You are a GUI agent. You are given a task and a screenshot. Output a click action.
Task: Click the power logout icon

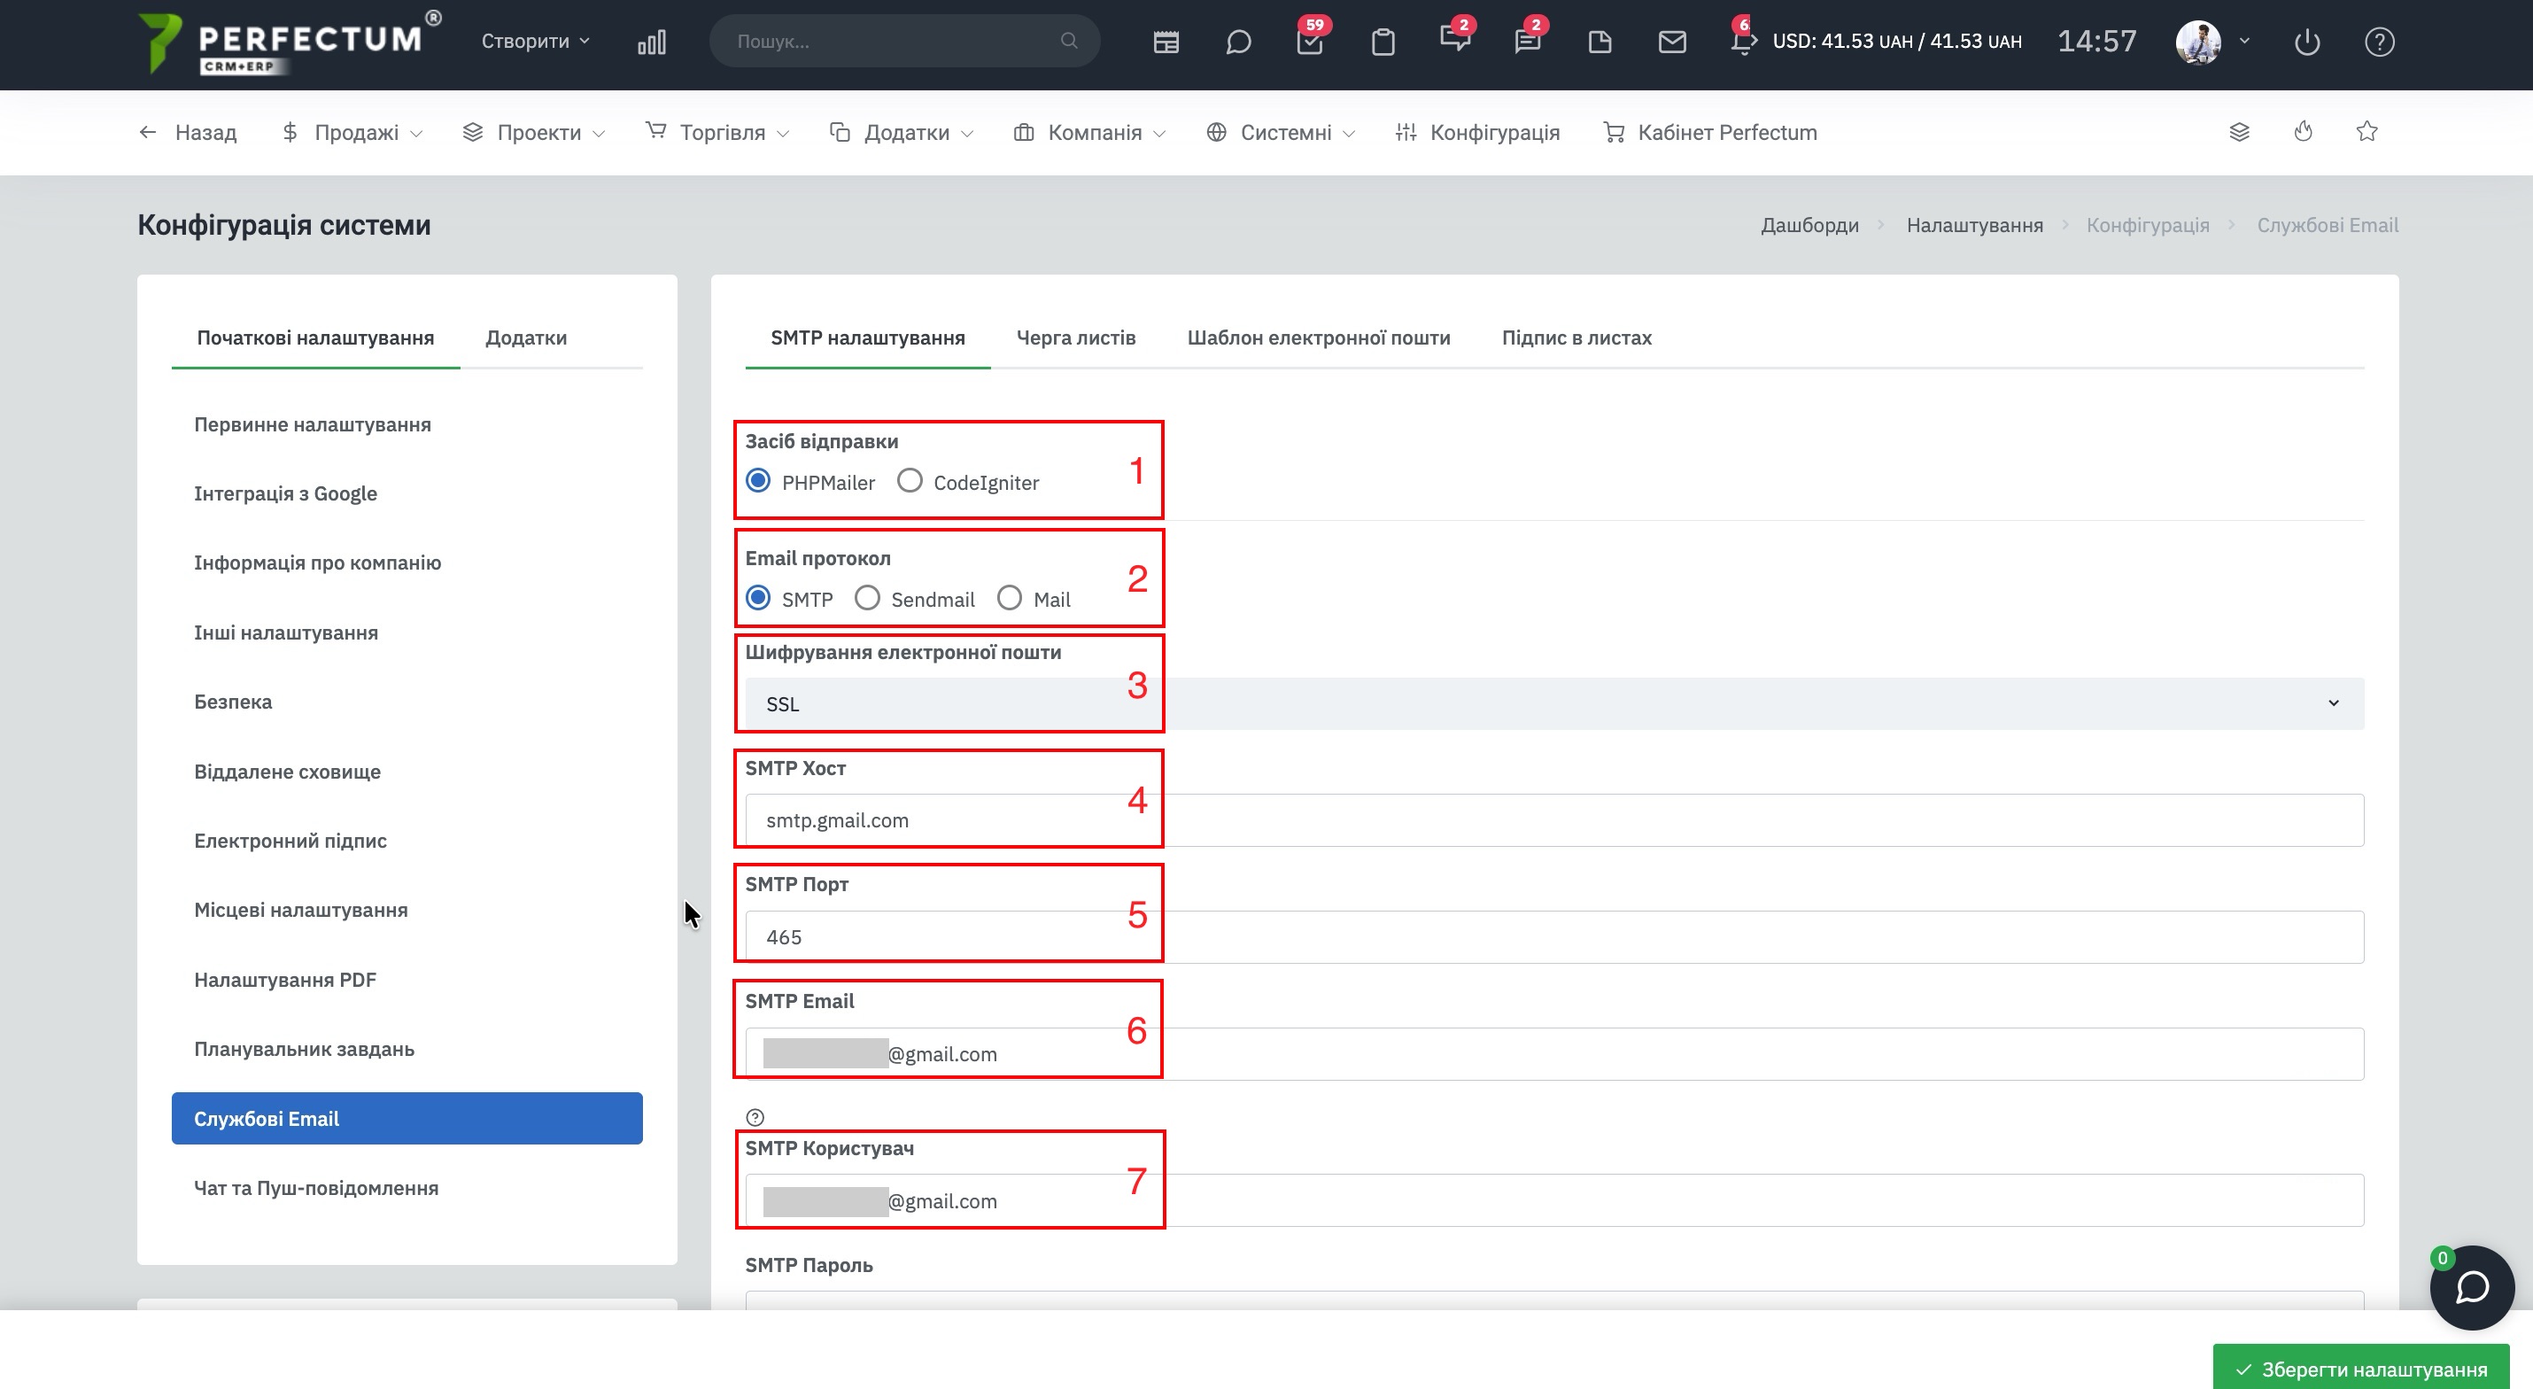[2306, 42]
